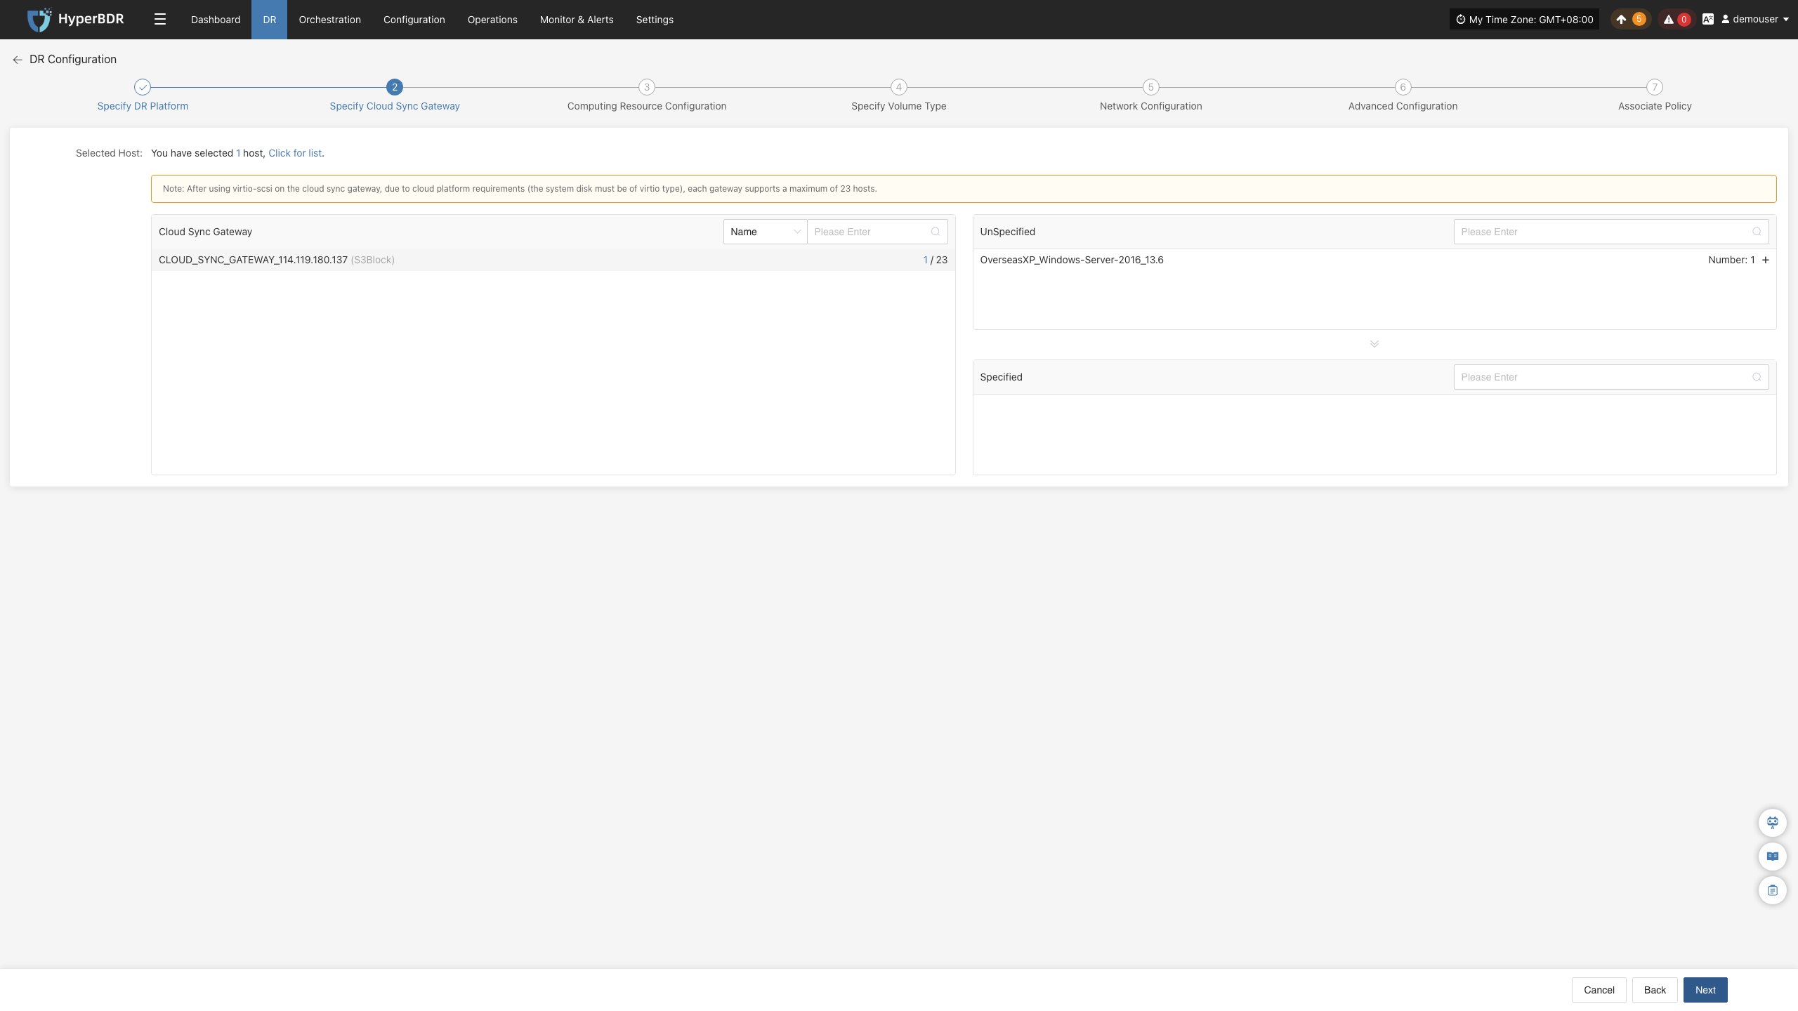The width and height of the screenshot is (1798, 1011).
Task: Open the clipboard task floating icon
Action: pos(1773,890)
